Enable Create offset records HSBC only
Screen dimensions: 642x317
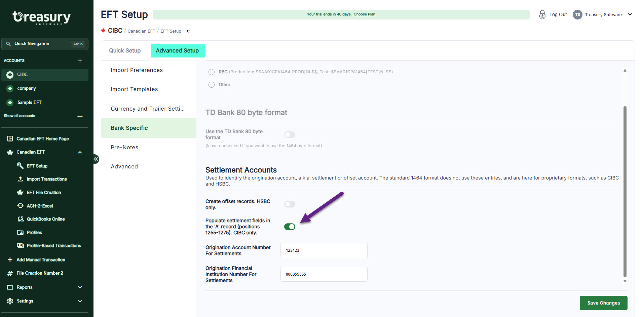(290, 204)
